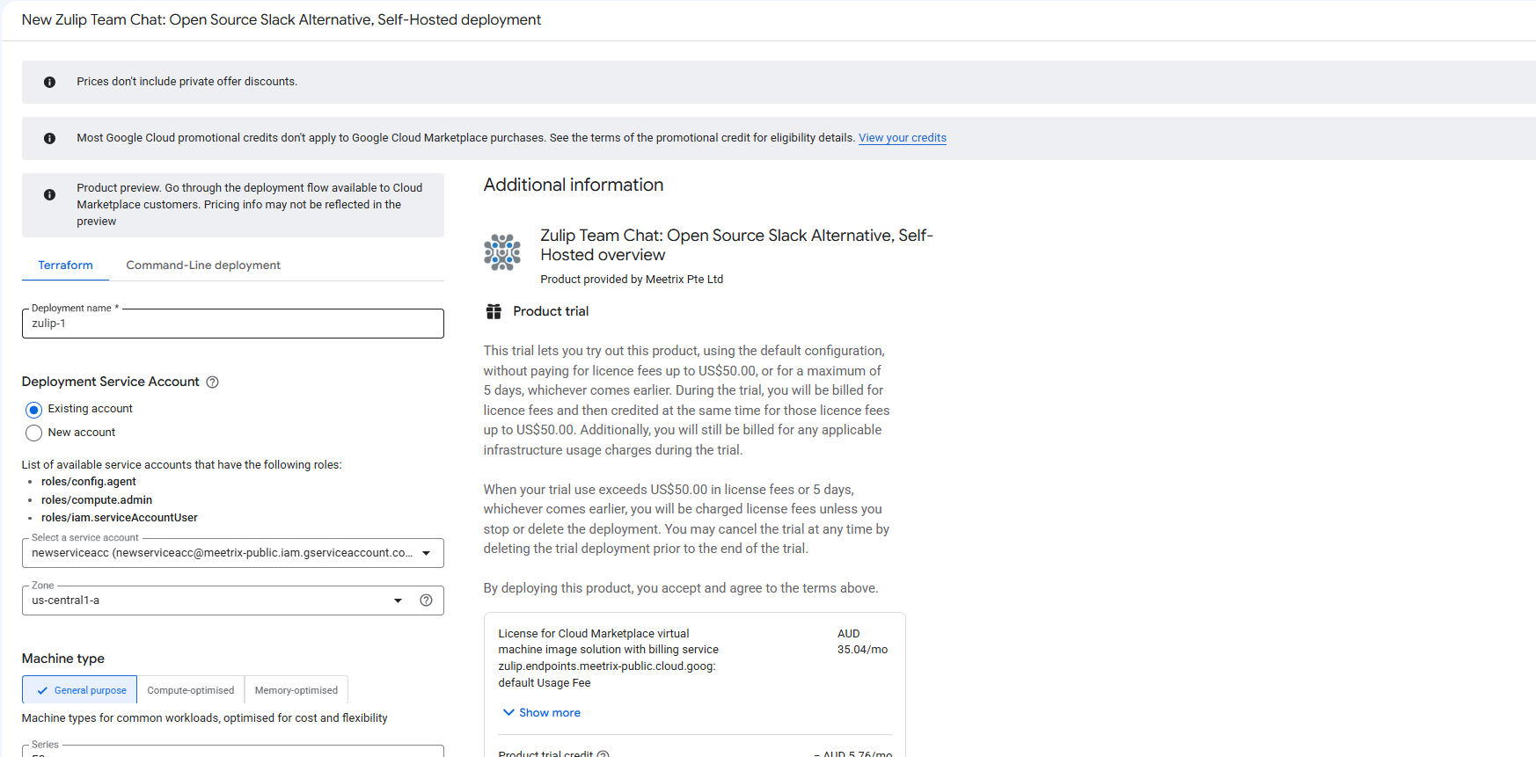Click the Additional information heading
The width and height of the screenshot is (1536, 757).
click(x=574, y=185)
